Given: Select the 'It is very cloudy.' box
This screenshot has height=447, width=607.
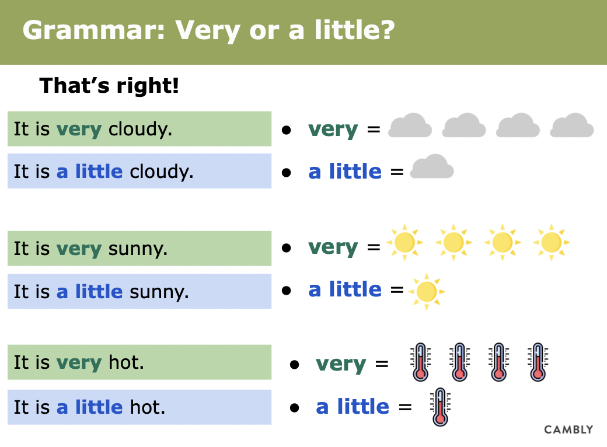Looking at the screenshot, I should [x=139, y=129].
